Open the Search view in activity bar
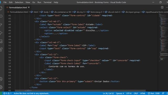Screen dimensions: 168x95 [x=1, y=16]
